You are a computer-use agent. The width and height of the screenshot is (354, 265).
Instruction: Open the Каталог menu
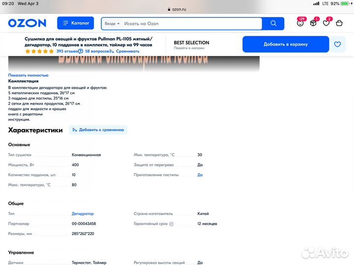(75, 23)
